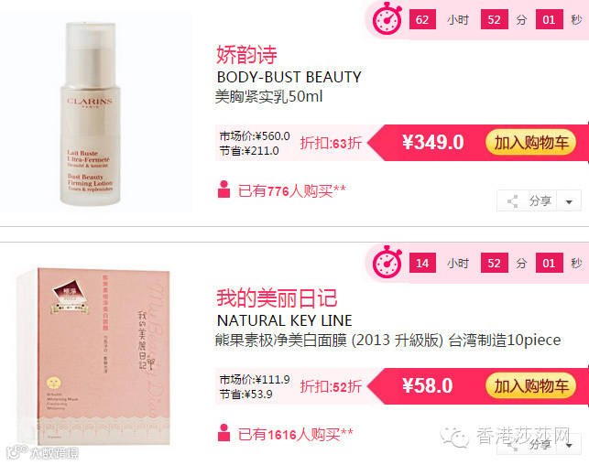589x465 pixels.
Task: Open the 分享 share button for Clarins
Action: click(539, 200)
